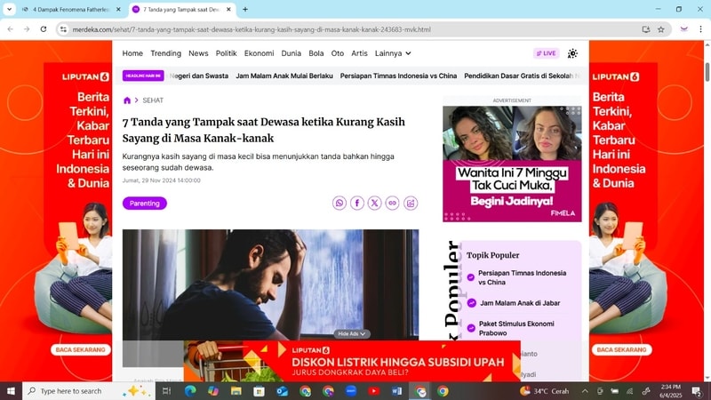Open the Home menu item
Image resolution: width=711 pixels, height=400 pixels.
132,53
